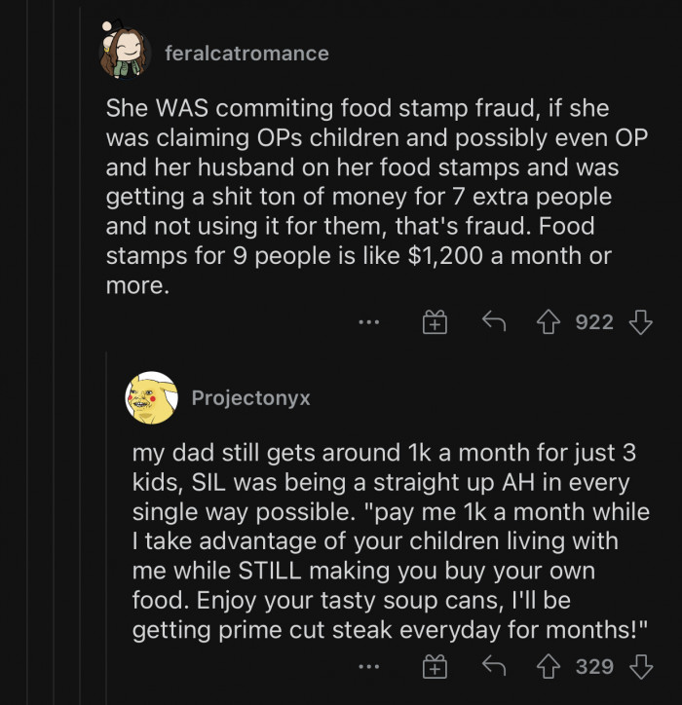Give an award to feralcatromance's comment

tap(434, 323)
